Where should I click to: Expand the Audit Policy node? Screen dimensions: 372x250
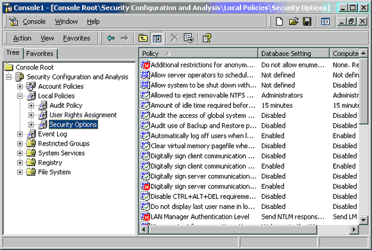(31, 105)
